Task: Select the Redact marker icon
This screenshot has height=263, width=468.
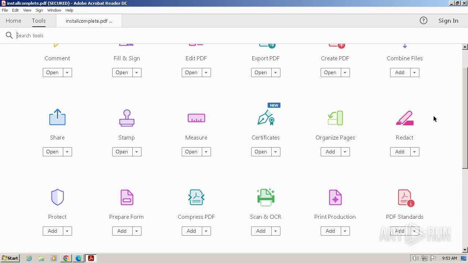Action: 405,118
